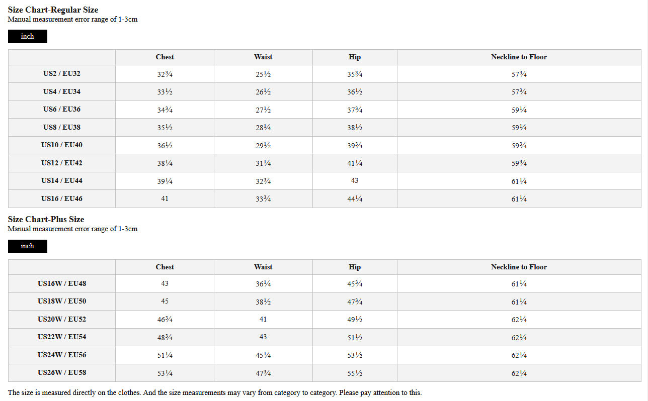Click the US16 / EU46 size label

[x=62, y=198]
